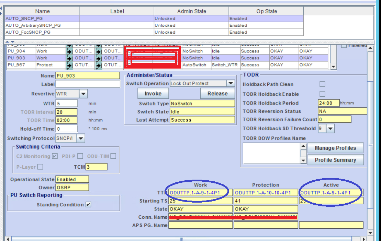The height and width of the screenshot is (241, 381).
Task: Open the Switching Protocol dropdown
Action: (81, 138)
